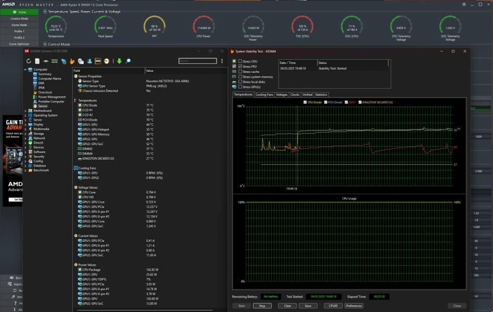The width and height of the screenshot is (493, 312).
Task: Enable Stress local disks checkbox
Action: [240, 81]
